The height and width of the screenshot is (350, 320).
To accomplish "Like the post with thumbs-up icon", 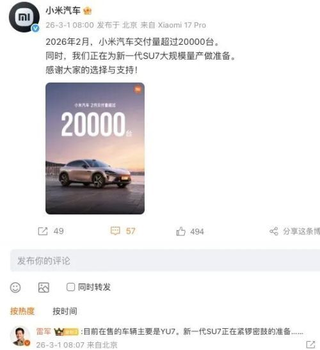I will (180, 231).
